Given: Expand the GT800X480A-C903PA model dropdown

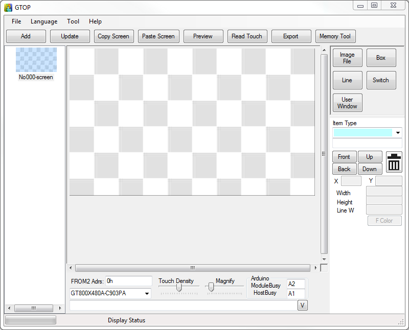Looking at the screenshot, I should point(147,293).
